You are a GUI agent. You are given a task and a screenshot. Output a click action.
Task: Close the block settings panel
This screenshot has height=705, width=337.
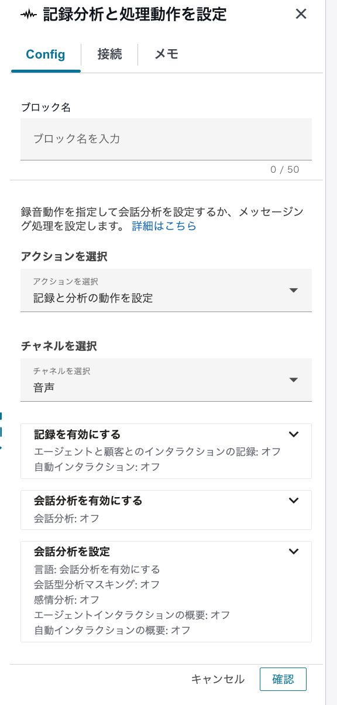tap(301, 13)
